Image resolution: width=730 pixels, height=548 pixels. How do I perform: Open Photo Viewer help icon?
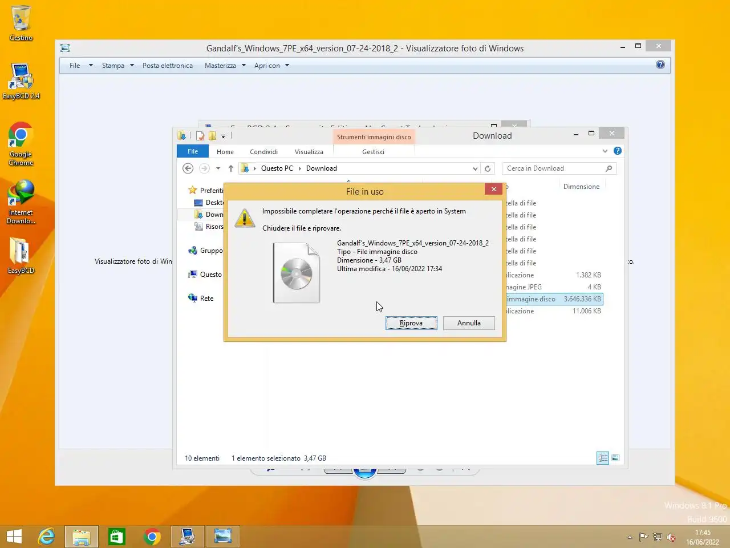click(660, 65)
